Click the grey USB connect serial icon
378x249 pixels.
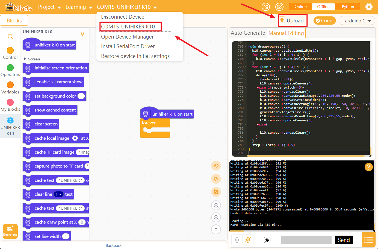pos(237,240)
